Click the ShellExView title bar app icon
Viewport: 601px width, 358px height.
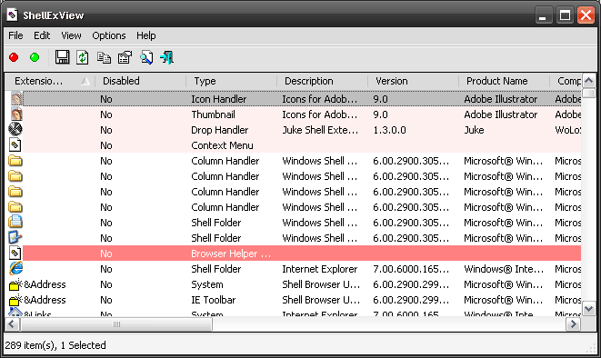[12, 15]
